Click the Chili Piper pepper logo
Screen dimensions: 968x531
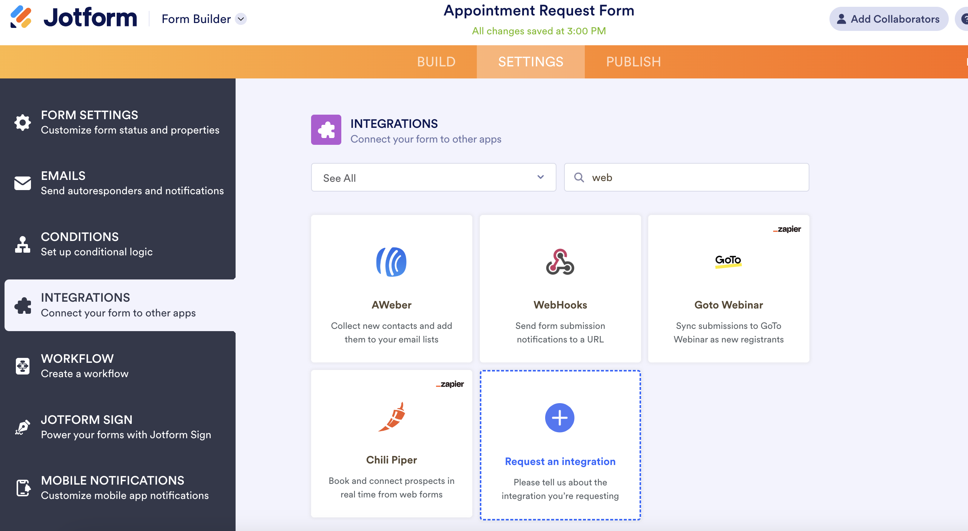tap(392, 417)
